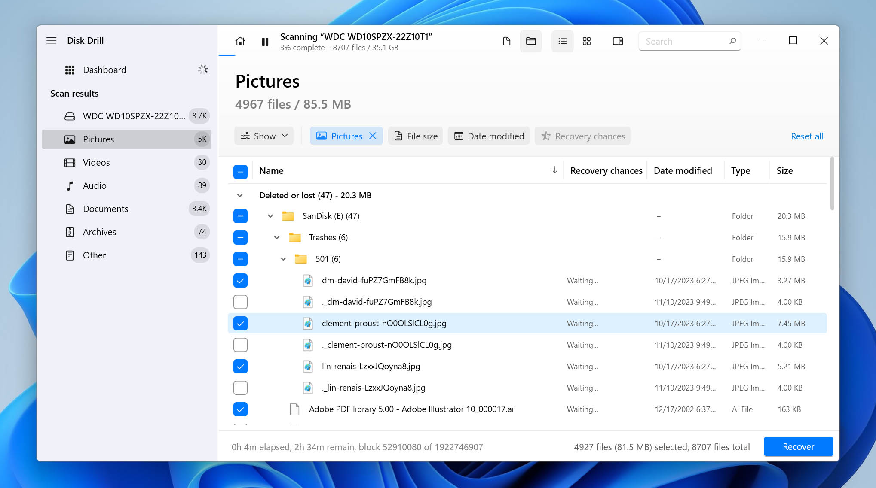Viewport: 876px width, 488px height.
Task: Check ._lin-renais-LzxxJQoyna8.jpg
Action: point(240,388)
